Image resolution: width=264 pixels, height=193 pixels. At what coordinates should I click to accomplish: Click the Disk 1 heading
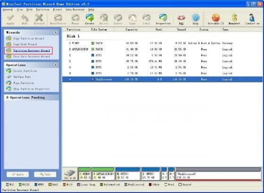[x=73, y=36]
